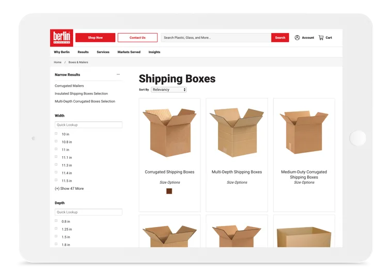Open the Why Berlin menu

pyautogui.click(x=61, y=52)
